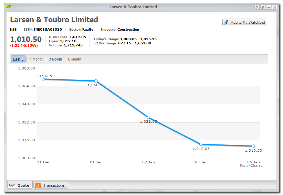The height and width of the screenshot is (195, 283).
Task: Click the pin icon on WatchList button
Action: [226, 22]
